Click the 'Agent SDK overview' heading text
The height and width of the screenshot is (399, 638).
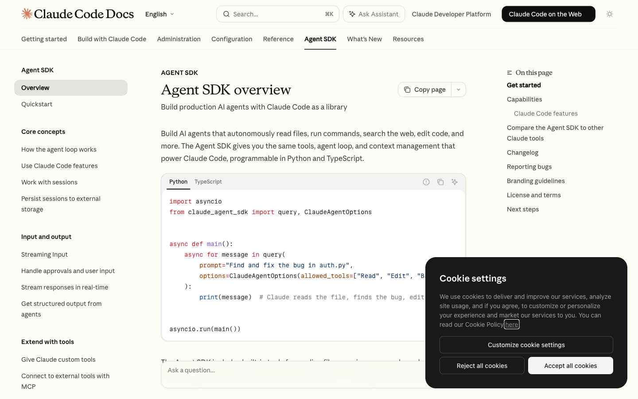coord(226,90)
